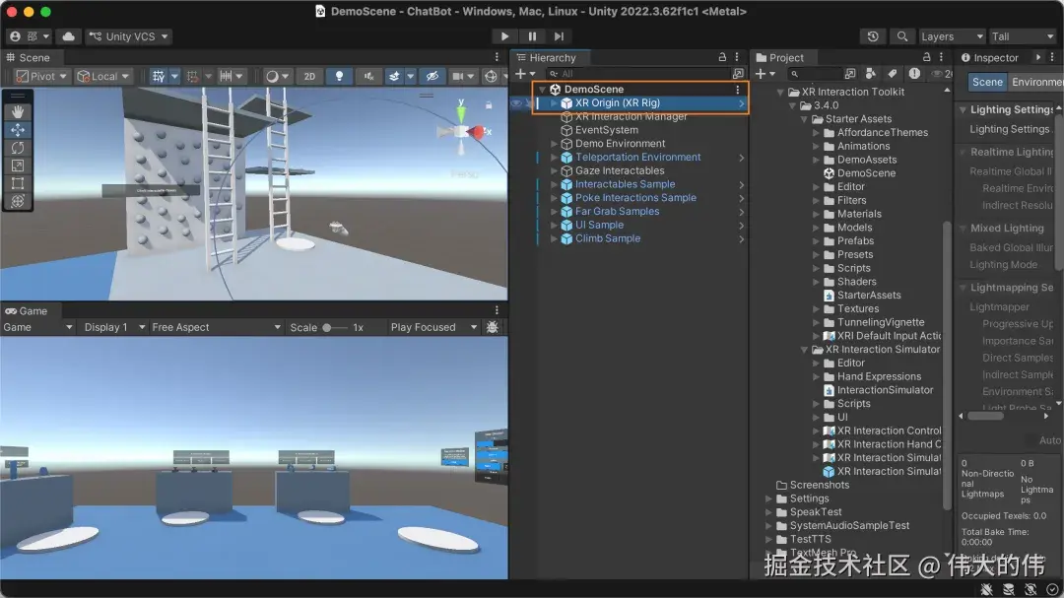This screenshot has width=1064, height=598.
Task: Select the Scale tool
Action: [x=18, y=165]
